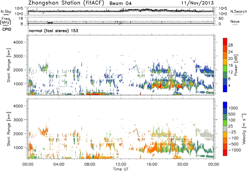Screen dimensions: 247x171
Task: Click the gray segment of Velocity colorbar
Action: click(x=225, y=129)
